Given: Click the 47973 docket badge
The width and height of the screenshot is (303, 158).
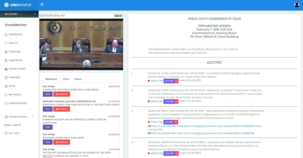Looking at the screenshot, I should (x=169, y=102).
